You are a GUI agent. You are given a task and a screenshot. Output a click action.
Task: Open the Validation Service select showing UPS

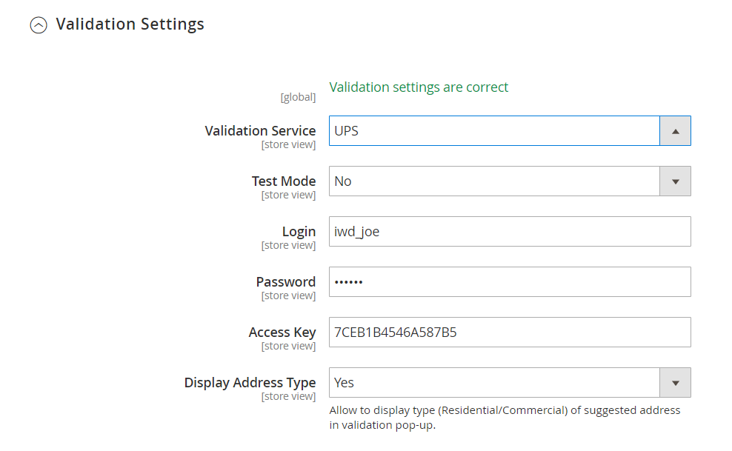coord(510,131)
